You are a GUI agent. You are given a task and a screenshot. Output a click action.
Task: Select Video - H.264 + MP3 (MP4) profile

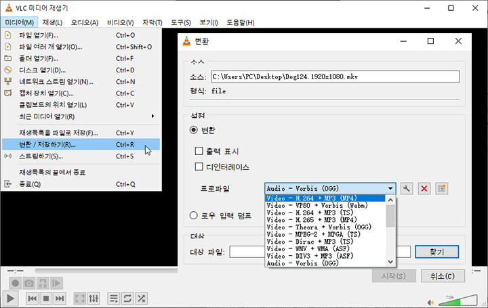click(325, 198)
